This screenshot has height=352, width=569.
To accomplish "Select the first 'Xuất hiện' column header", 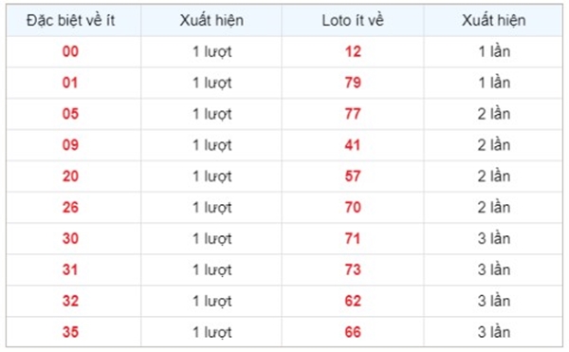I will tap(211, 20).
